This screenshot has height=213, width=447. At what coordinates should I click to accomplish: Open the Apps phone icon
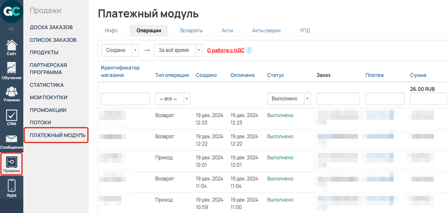12,188
